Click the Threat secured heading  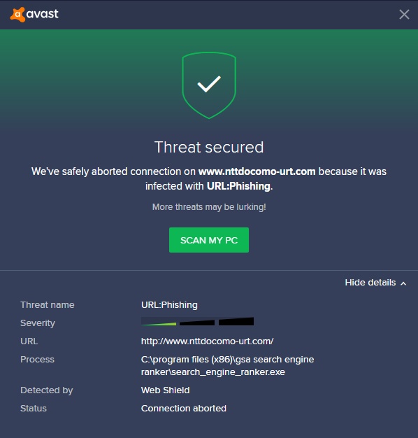click(x=209, y=147)
